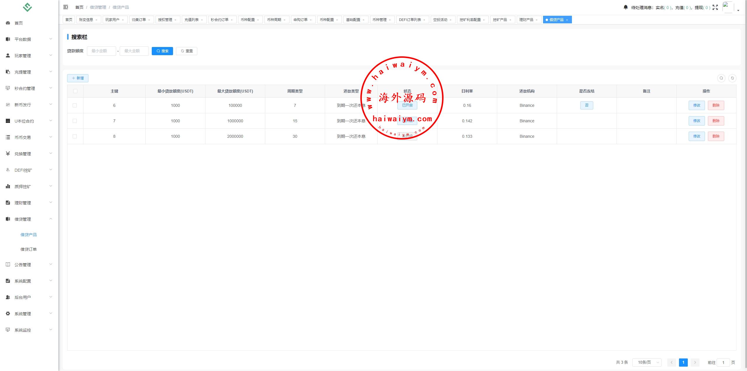
Task: Click the 最小金额 input field
Action: (101, 51)
